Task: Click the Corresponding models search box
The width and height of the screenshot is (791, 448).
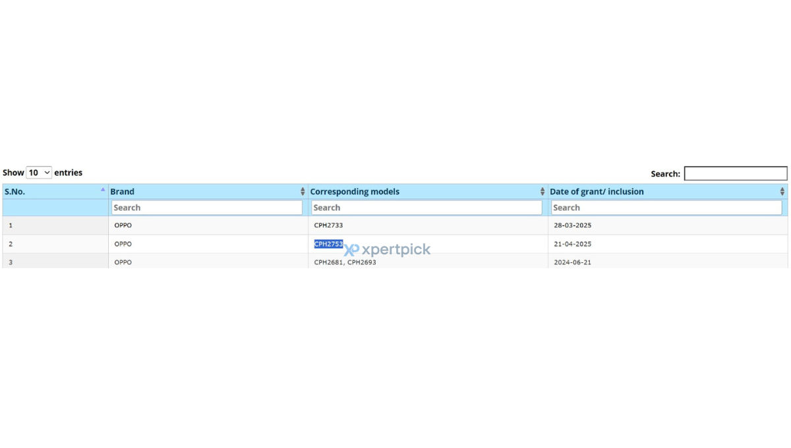Action: click(426, 208)
